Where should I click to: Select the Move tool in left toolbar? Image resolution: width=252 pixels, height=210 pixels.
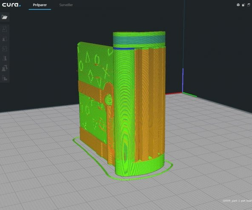tap(5, 29)
